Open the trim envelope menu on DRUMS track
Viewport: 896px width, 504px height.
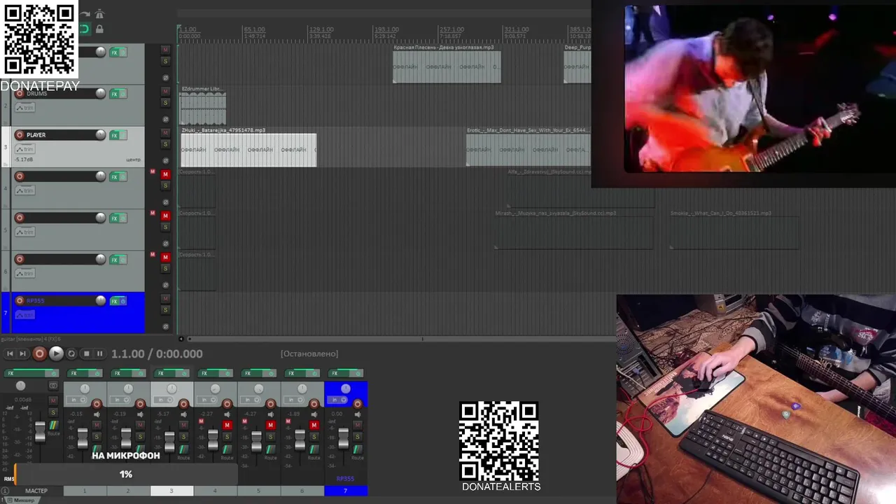coord(25,108)
